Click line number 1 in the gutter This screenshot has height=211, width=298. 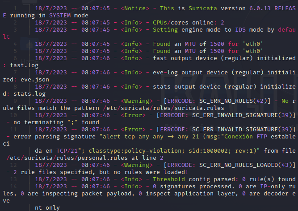click(x=15, y=8)
